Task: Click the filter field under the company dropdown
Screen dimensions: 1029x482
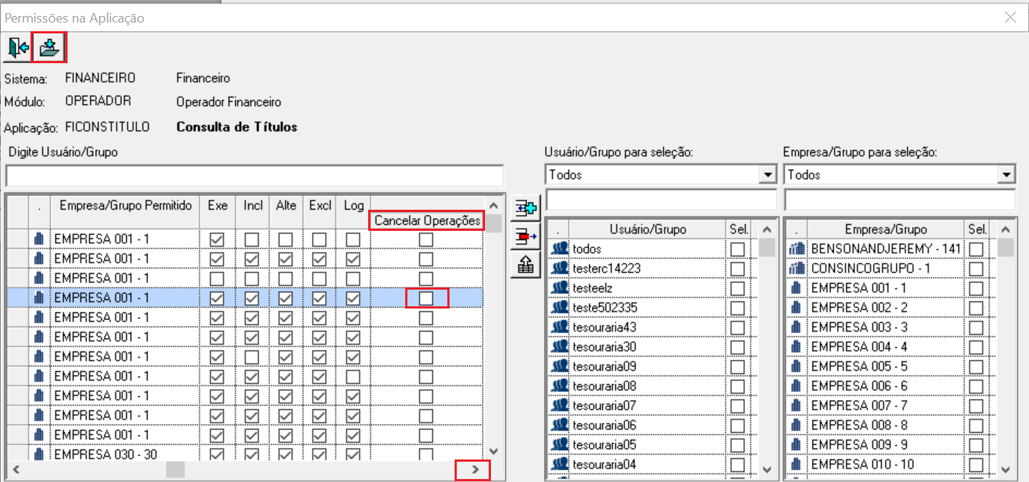Action: pos(900,200)
